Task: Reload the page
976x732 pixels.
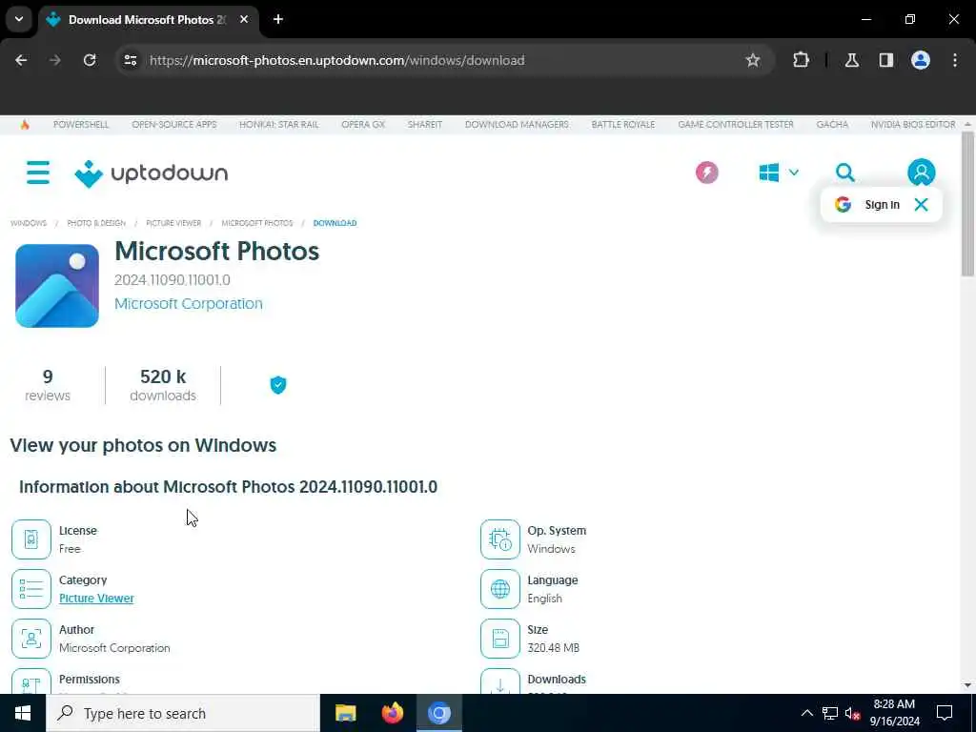Action: (90, 60)
